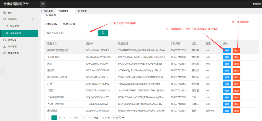Screen dimensions: 262x121
Task: Click device ID WSinJkDK0cUTSMGU
Action: (x=98, y=50)
